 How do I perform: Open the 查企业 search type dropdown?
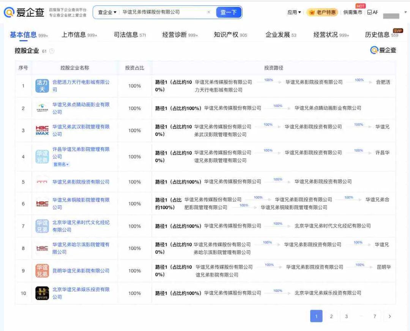107,12
